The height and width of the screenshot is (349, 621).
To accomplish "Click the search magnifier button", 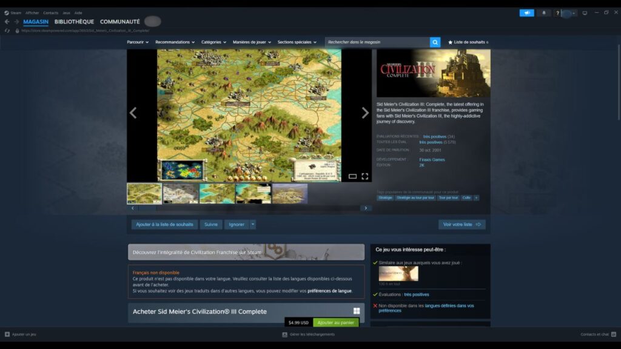I will click(x=435, y=42).
